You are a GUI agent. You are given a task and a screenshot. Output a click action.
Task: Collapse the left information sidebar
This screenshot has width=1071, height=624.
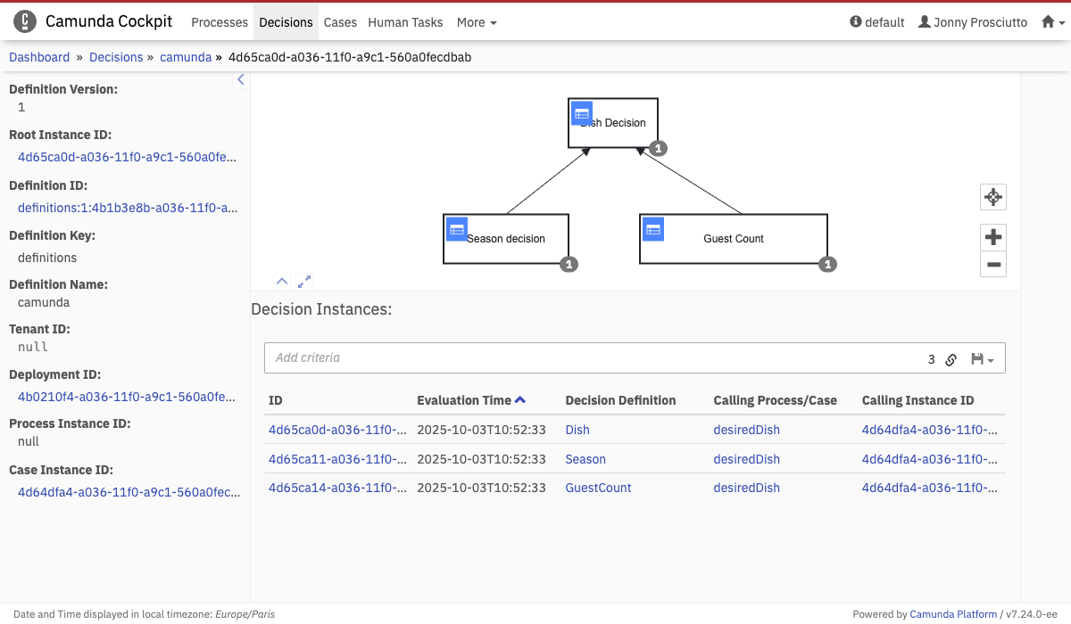tap(240, 79)
